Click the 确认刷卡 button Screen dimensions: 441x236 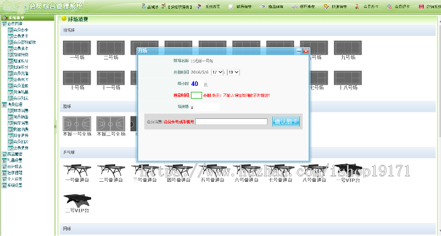tap(286, 122)
